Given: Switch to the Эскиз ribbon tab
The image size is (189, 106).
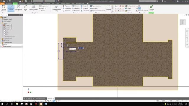Looking at the screenshot, I should [x=15, y=4].
